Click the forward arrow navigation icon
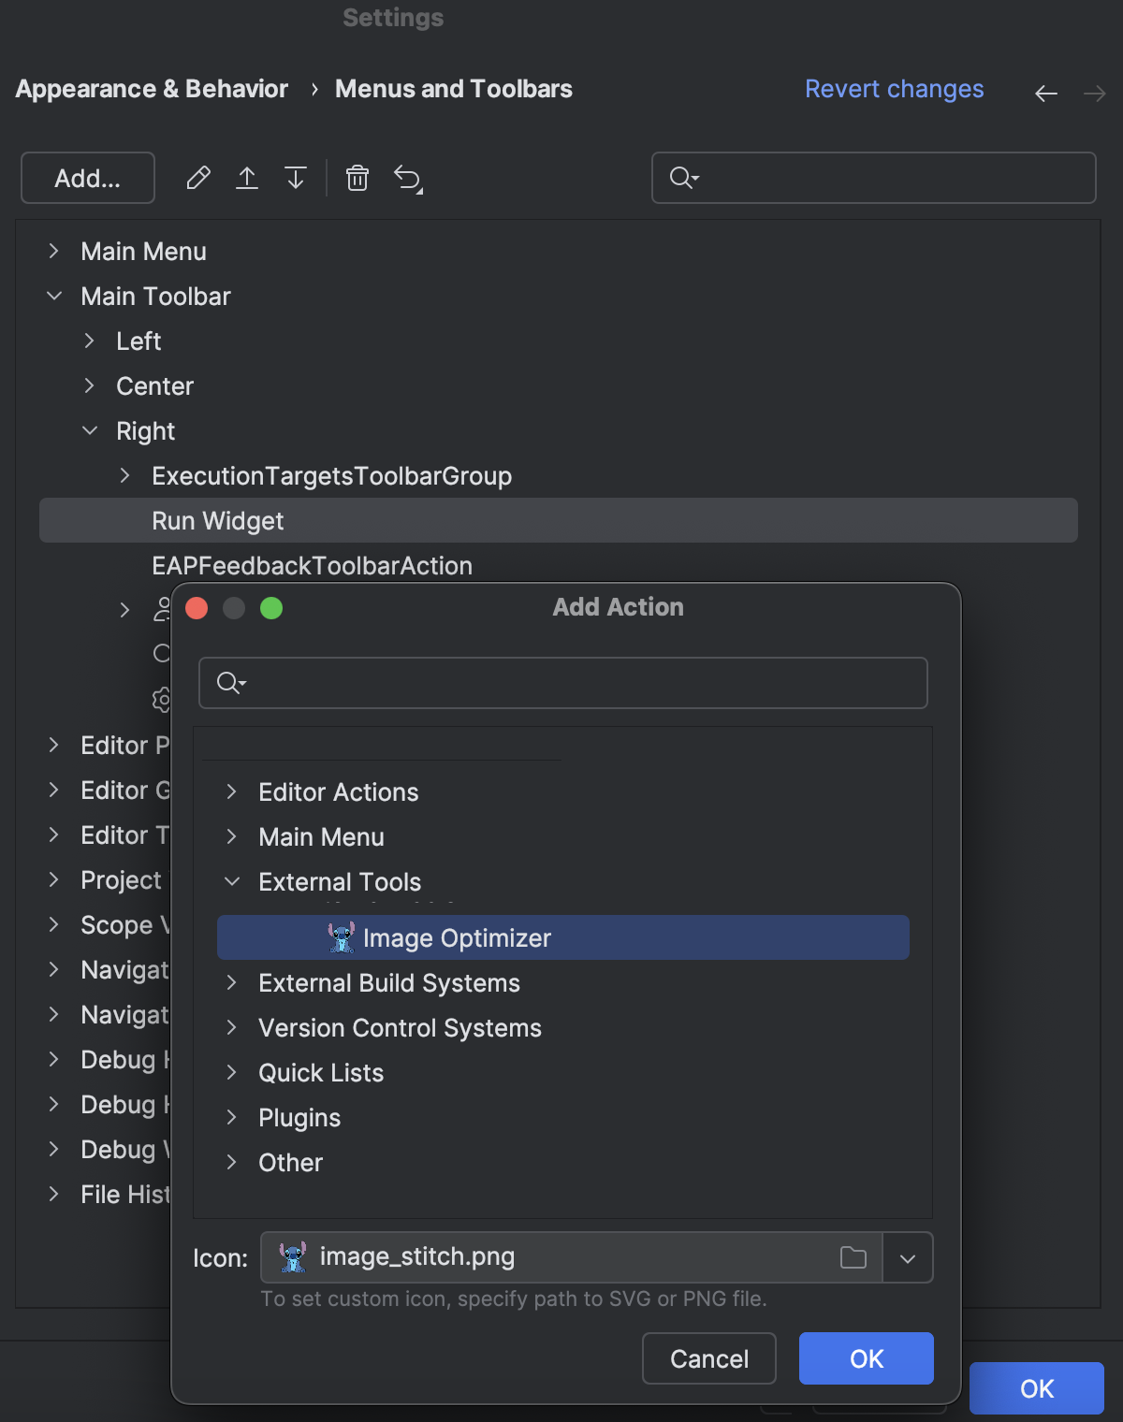 tap(1095, 94)
